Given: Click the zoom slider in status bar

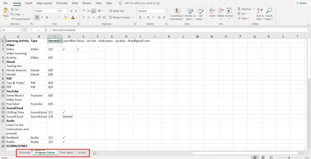Looking at the screenshot, I should (x=289, y=157).
